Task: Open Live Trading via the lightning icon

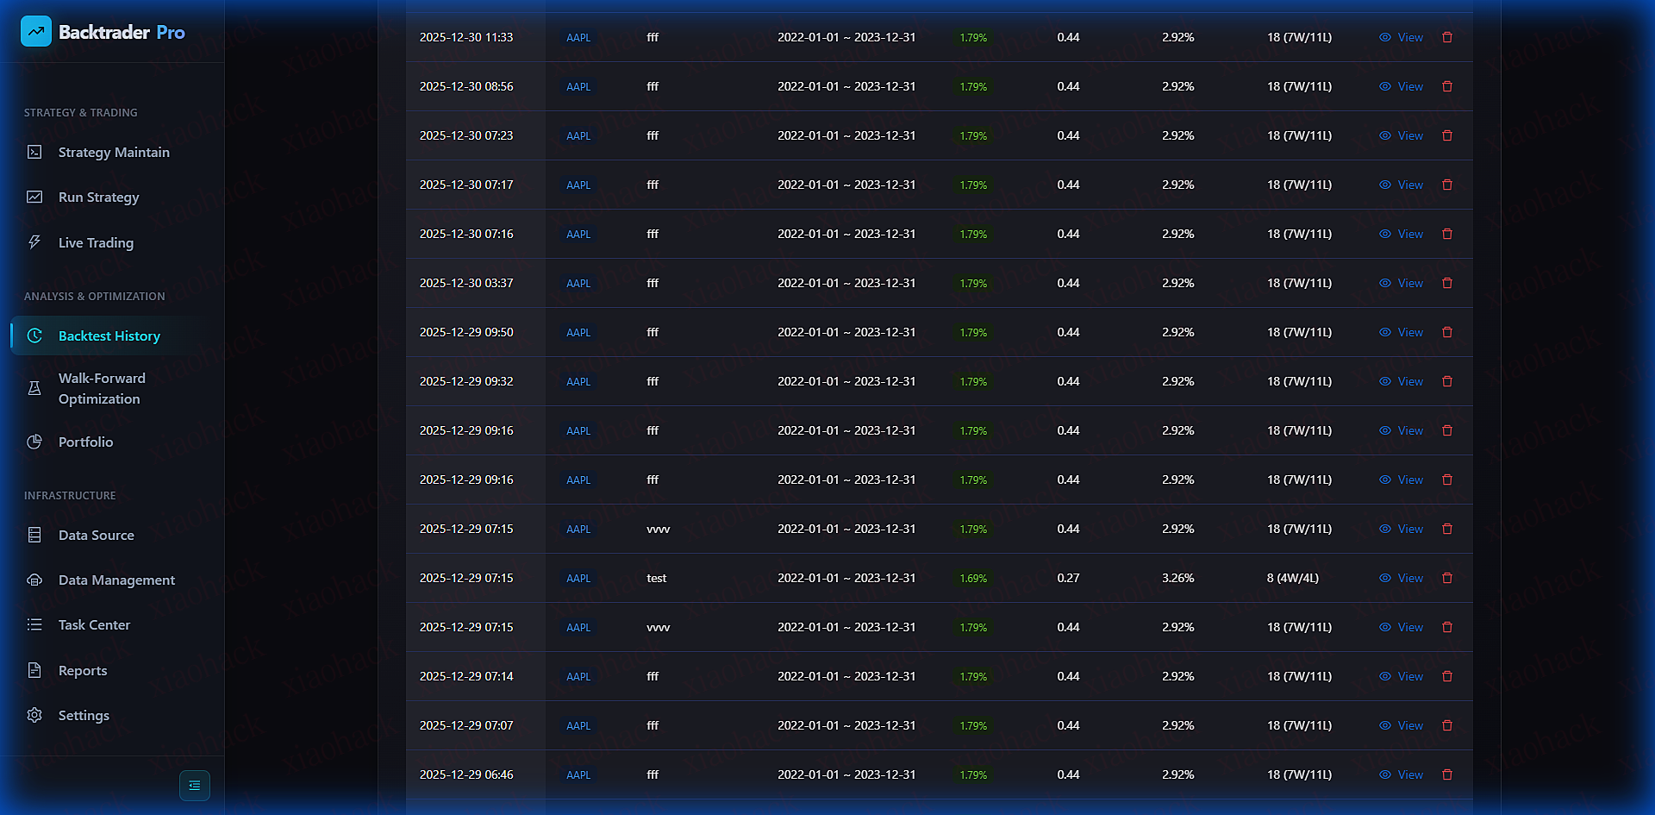Action: coord(34,242)
